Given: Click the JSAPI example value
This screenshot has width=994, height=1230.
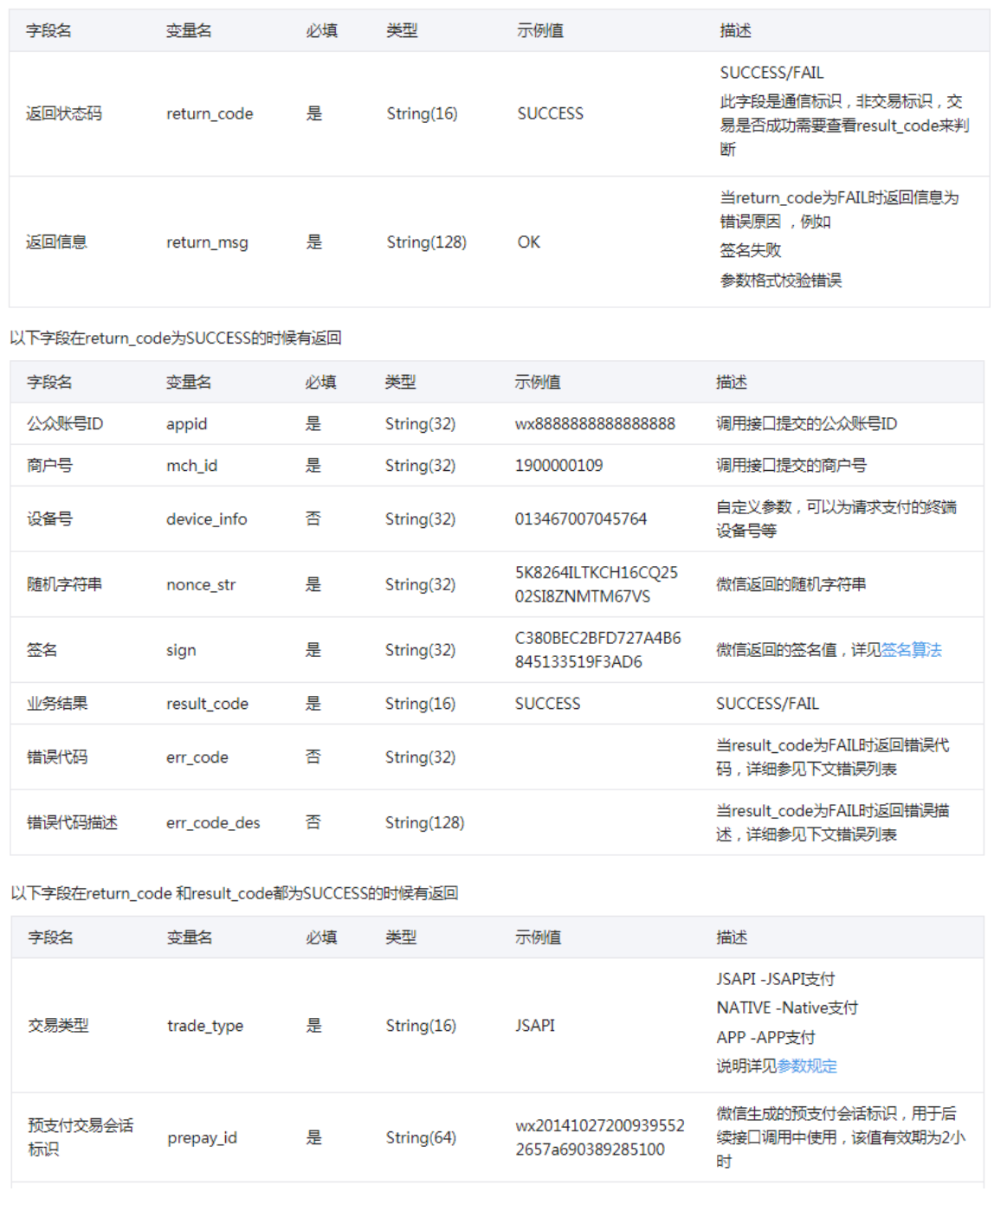Looking at the screenshot, I should pyautogui.click(x=535, y=1026).
